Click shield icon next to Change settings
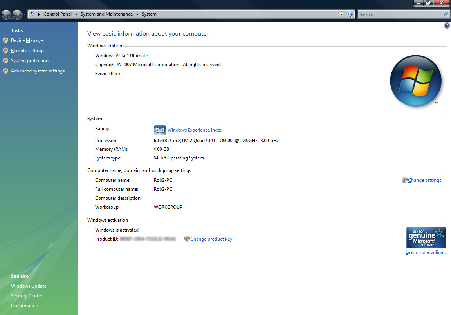 (x=405, y=180)
